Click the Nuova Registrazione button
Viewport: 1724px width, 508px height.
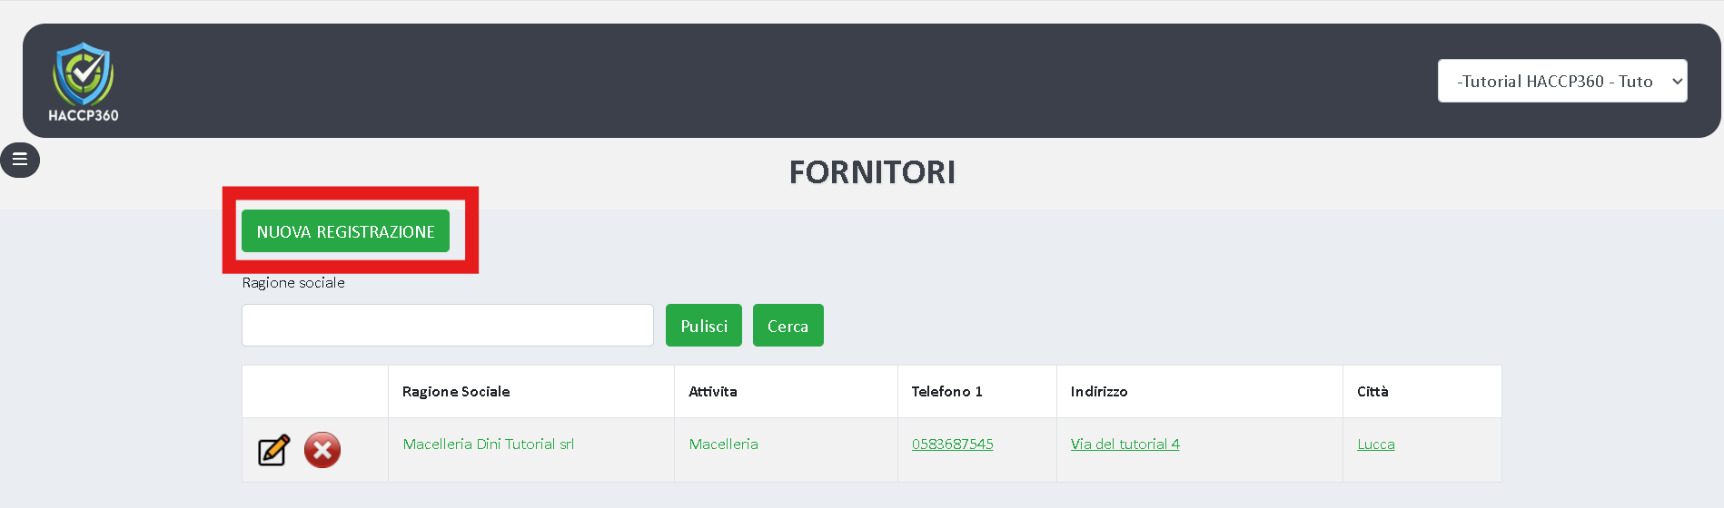[x=345, y=231]
